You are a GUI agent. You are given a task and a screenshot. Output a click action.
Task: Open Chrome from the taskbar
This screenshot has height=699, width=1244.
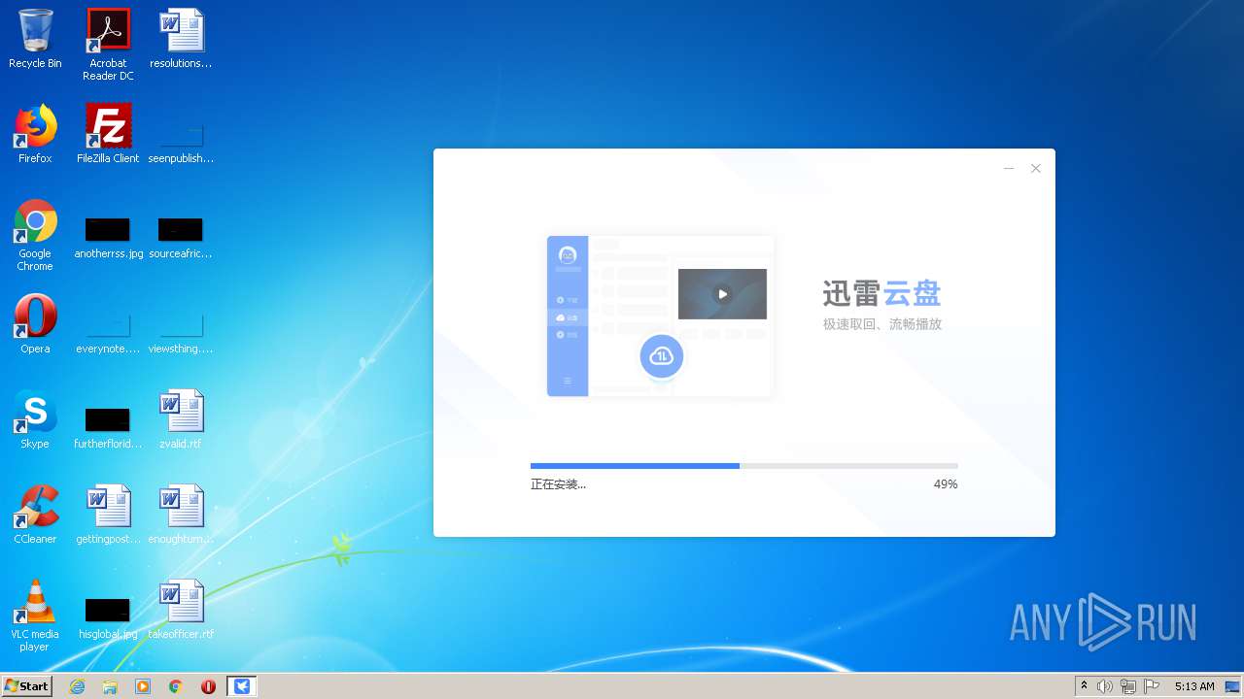(x=176, y=686)
